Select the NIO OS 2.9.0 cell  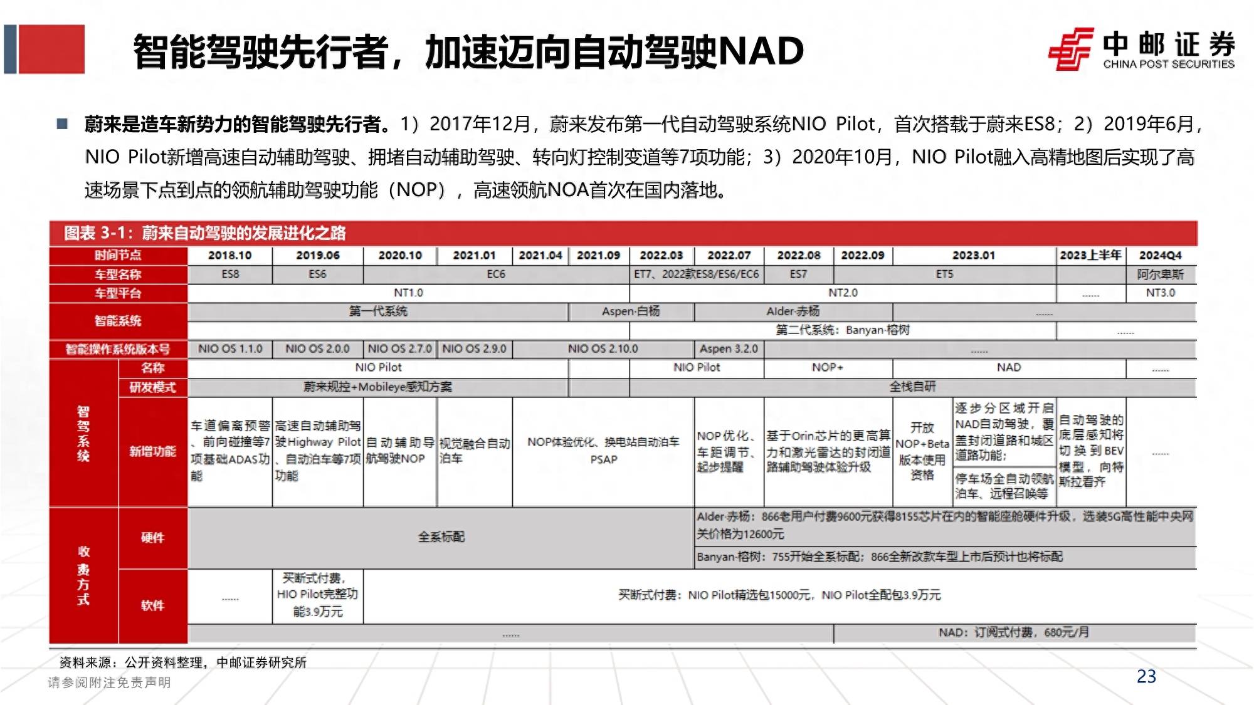tap(474, 349)
